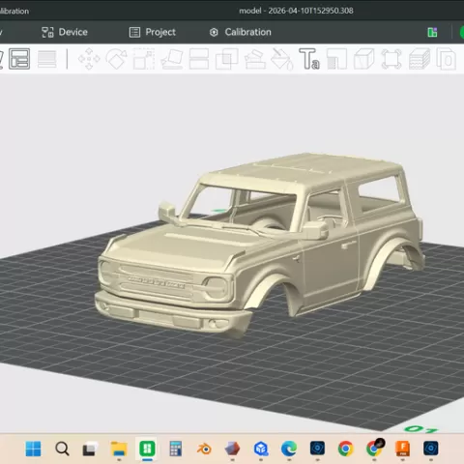Select the Move tool four-arrow icon
This screenshot has width=464, height=464.
coord(89,59)
